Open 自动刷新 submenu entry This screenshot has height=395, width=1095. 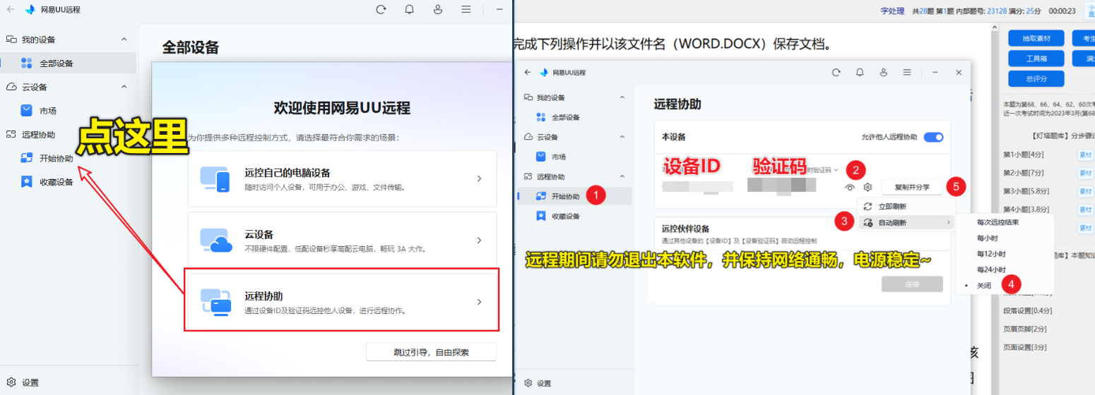[906, 223]
